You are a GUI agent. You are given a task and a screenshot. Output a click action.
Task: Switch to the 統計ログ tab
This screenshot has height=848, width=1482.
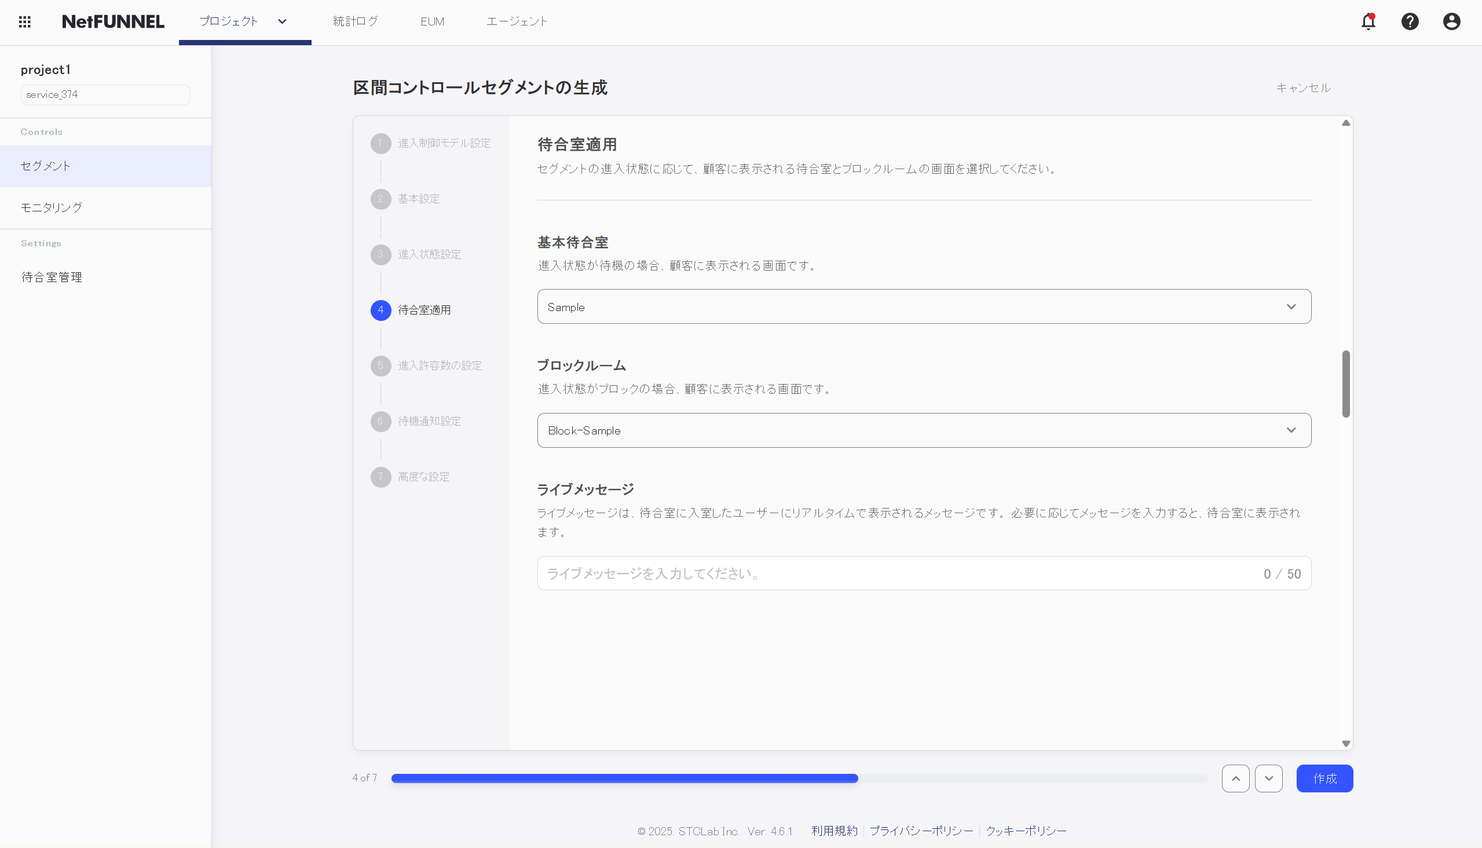tap(355, 21)
